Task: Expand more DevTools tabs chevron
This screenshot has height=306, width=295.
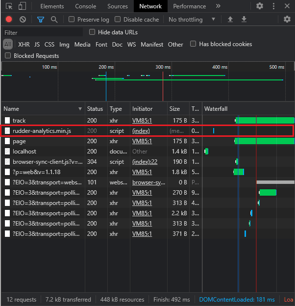Action: (218, 6)
